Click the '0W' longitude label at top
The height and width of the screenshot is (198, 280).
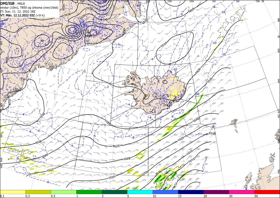[238, 1]
